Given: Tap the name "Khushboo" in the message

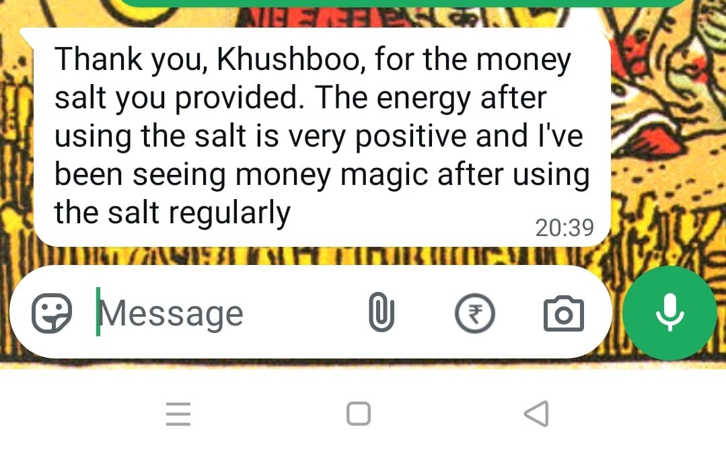Looking at the screenshot, I should tap(287, 59).
